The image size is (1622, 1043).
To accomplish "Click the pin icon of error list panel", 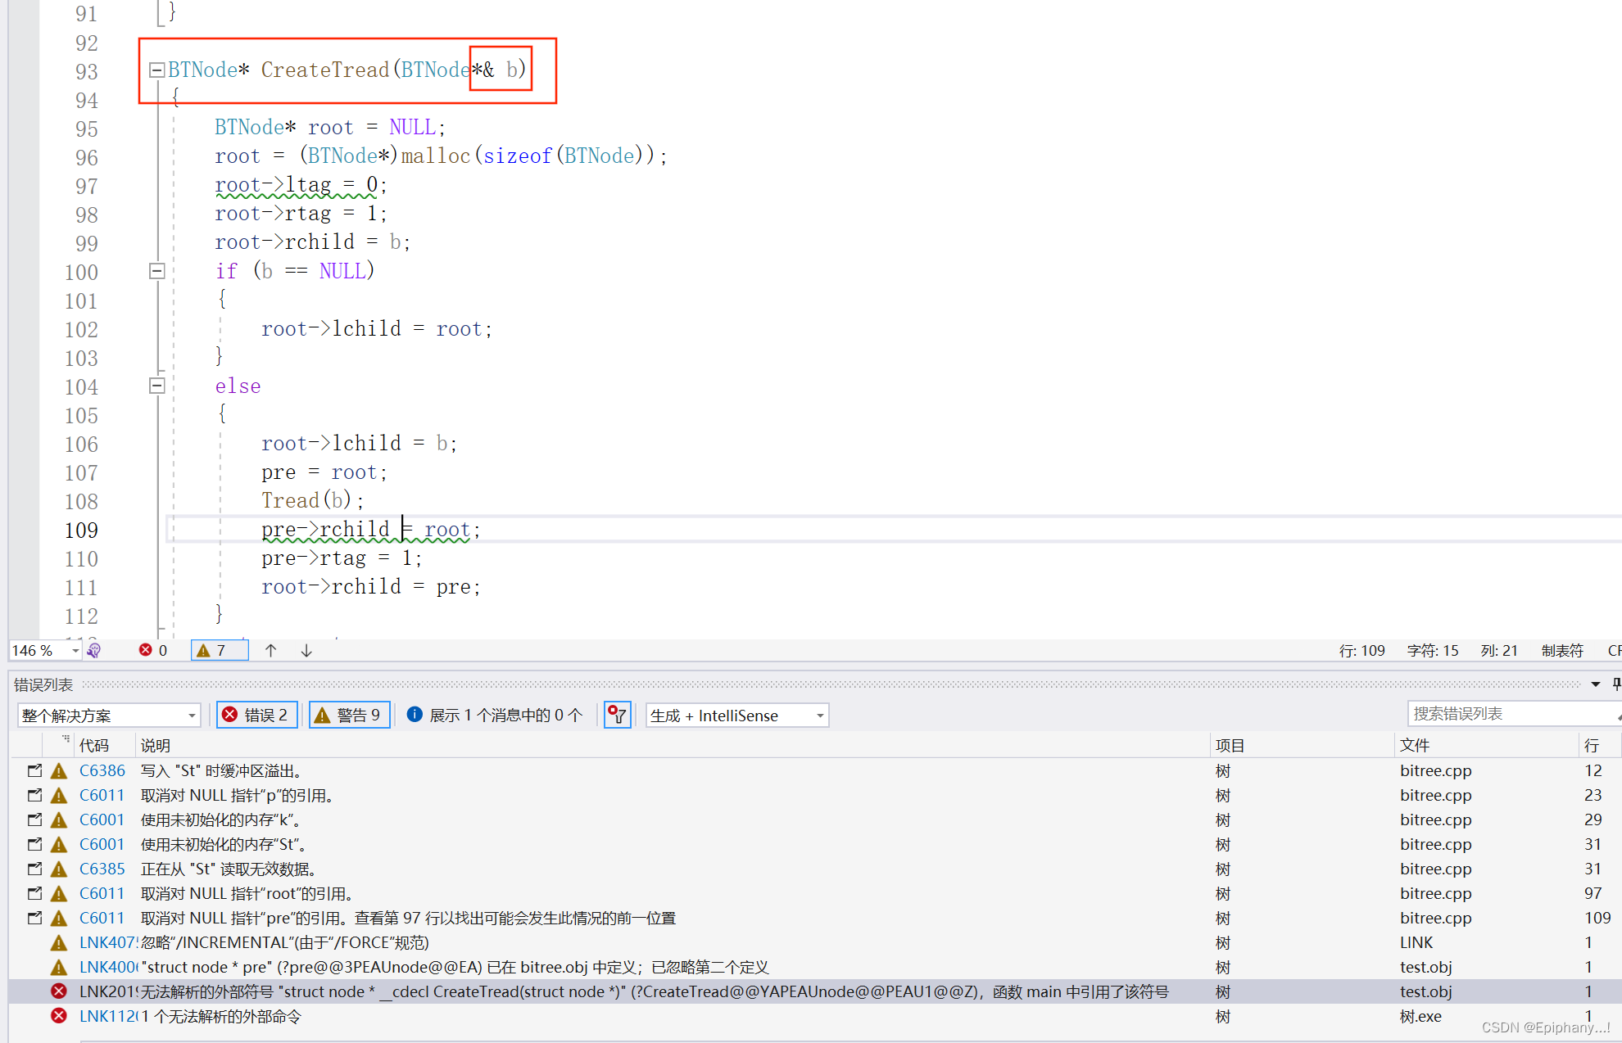I will [1615, 684].
